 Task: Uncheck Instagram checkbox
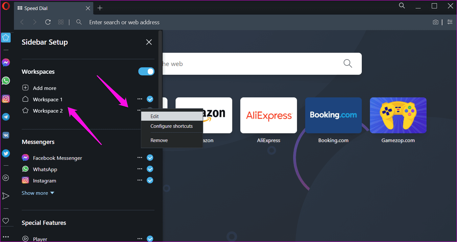150,180
